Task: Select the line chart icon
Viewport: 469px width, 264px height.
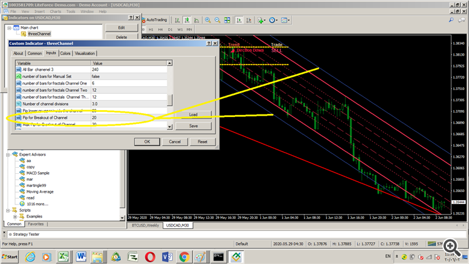Action: pyautogui.click(x=196, y=20)
